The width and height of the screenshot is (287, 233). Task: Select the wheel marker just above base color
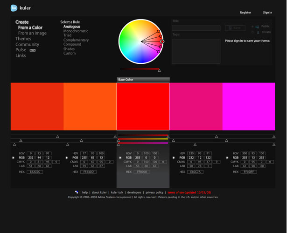(161, 36)
